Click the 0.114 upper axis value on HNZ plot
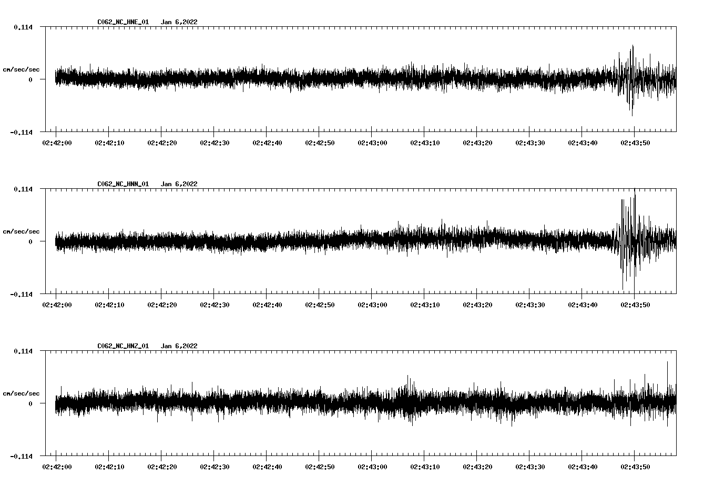The image size is (714, 486). tap(23, 351)
